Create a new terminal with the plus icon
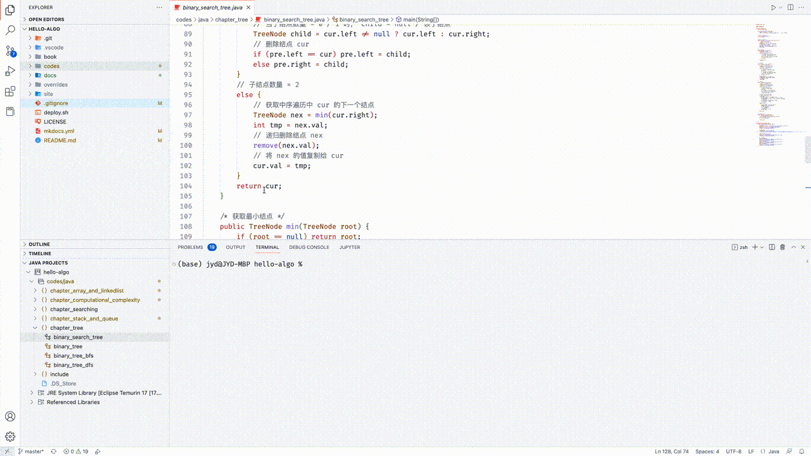The width and height of the screenshot is (811, 456). click(753, 247)
